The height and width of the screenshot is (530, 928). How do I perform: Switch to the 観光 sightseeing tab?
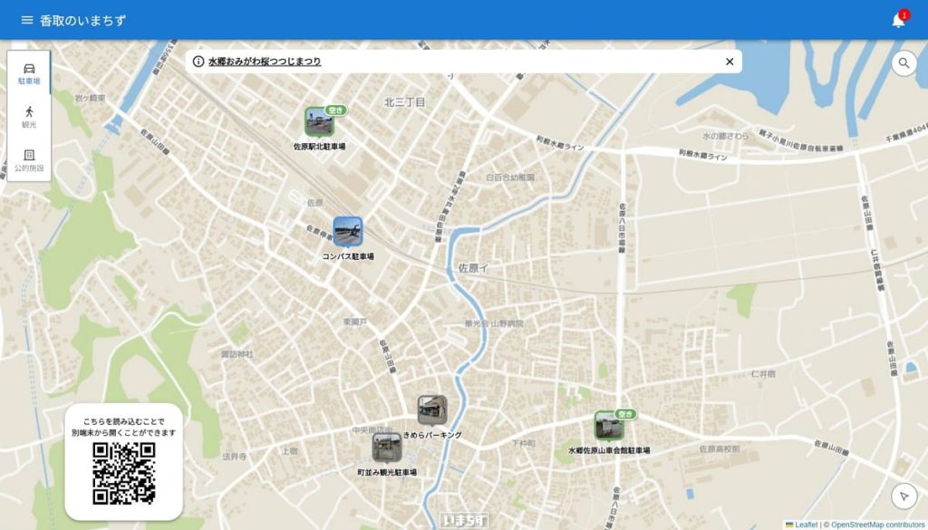29,117
